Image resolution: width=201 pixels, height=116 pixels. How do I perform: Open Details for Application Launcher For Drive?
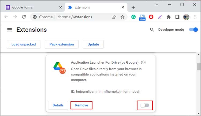[x=58, y=105]
